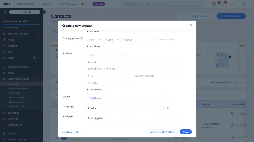The image size is (254, 142).
Task: Open the three-dots more actions icon
Action: pyautogui.click(x=179, y=16)
